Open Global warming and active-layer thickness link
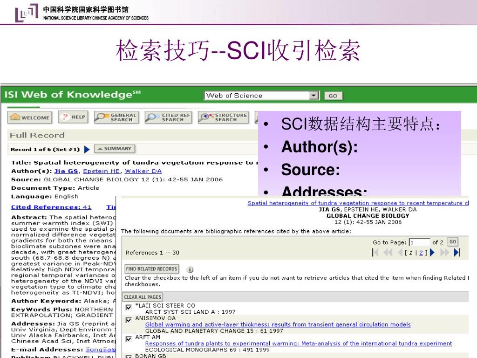 point(278,324)
